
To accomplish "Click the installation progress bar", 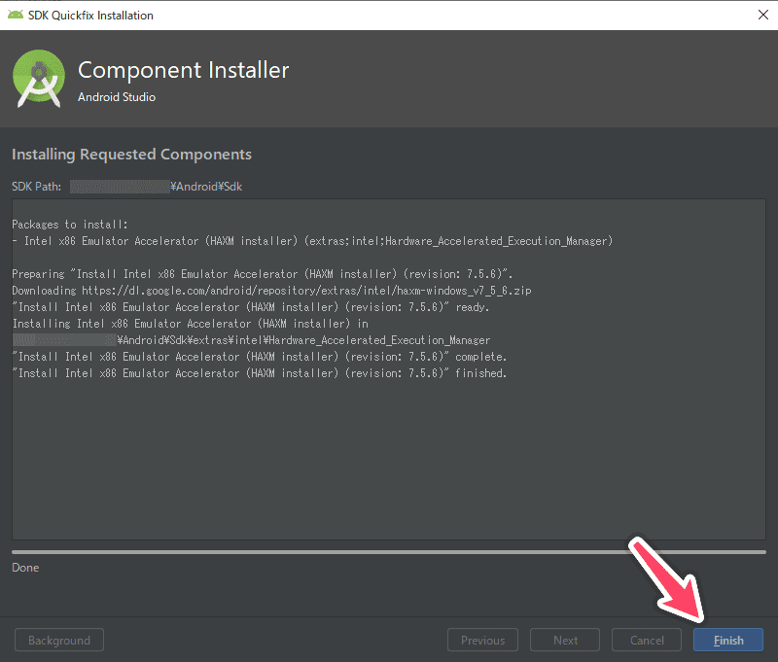I will (x=388, y=551).
